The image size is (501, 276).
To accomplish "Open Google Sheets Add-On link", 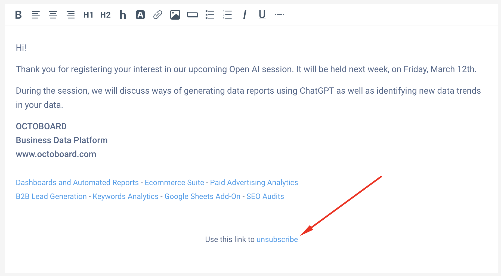I will 203,196.
